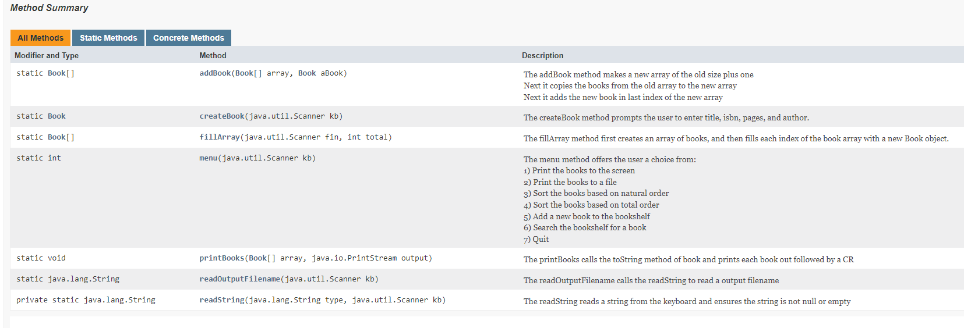
Task: Click 'Book aBook' parameter in addBook signature
Action: point(320,73)
